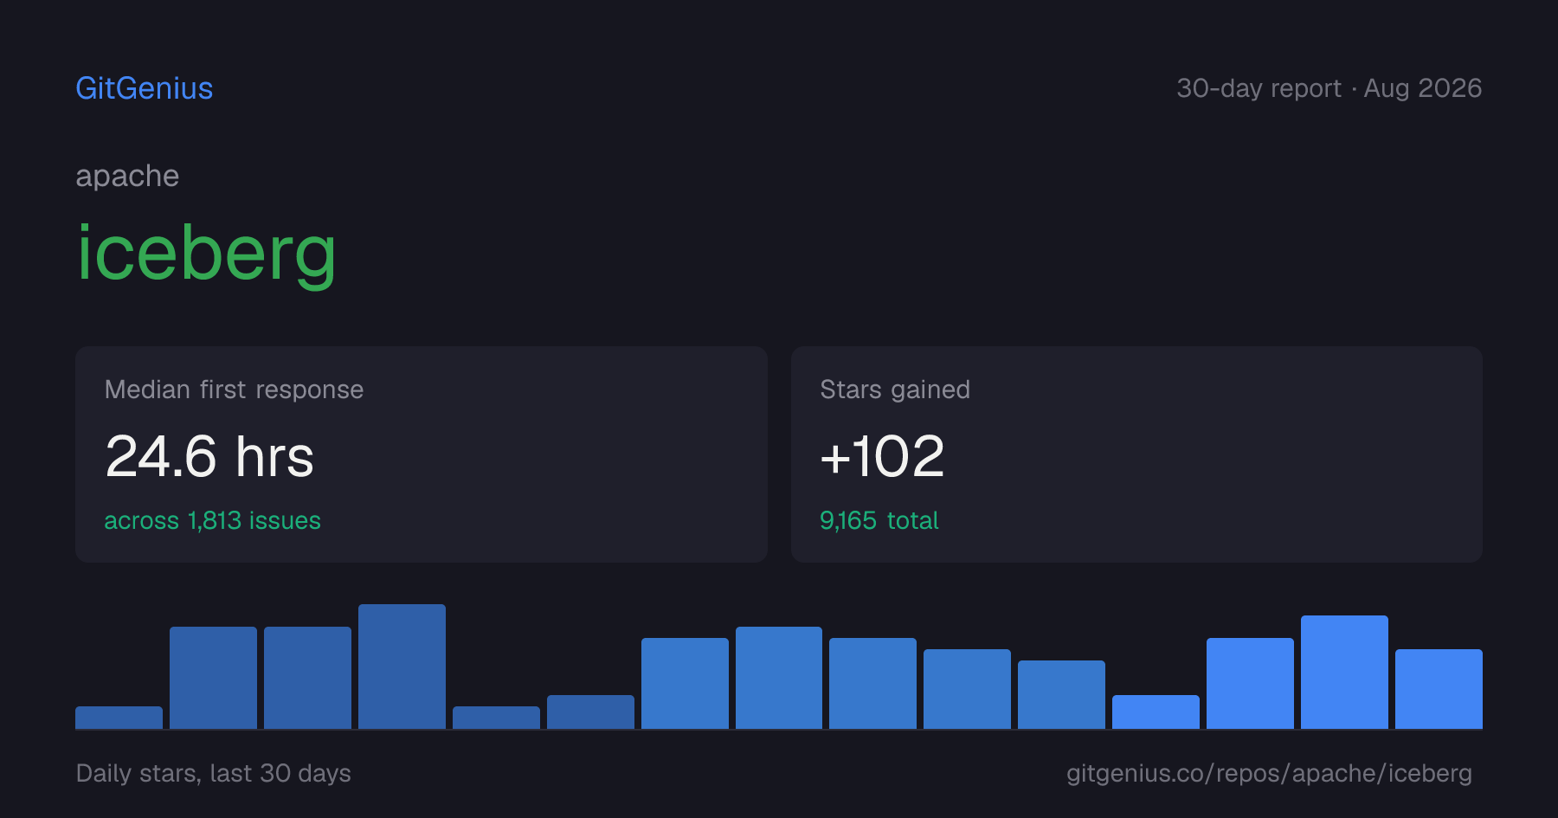
Task: Click the "+102" stars value
Action: click(x=882, y=456)
